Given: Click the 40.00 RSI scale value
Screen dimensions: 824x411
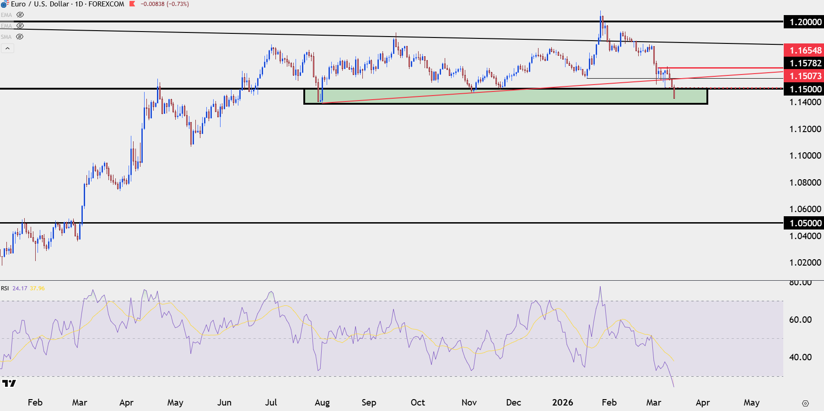Looking at the screenshot, I should coord(800,357).
